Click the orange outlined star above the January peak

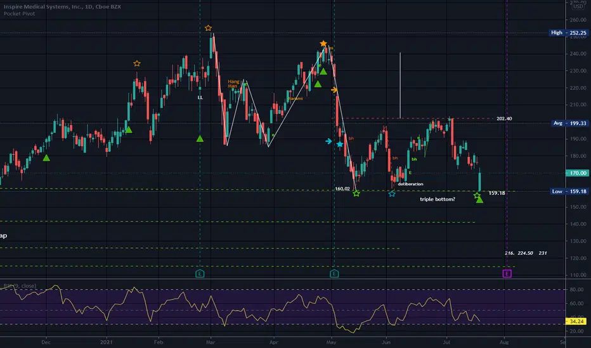click(137, 63)
